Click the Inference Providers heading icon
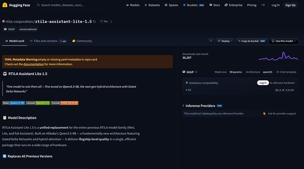 [183, 106]
